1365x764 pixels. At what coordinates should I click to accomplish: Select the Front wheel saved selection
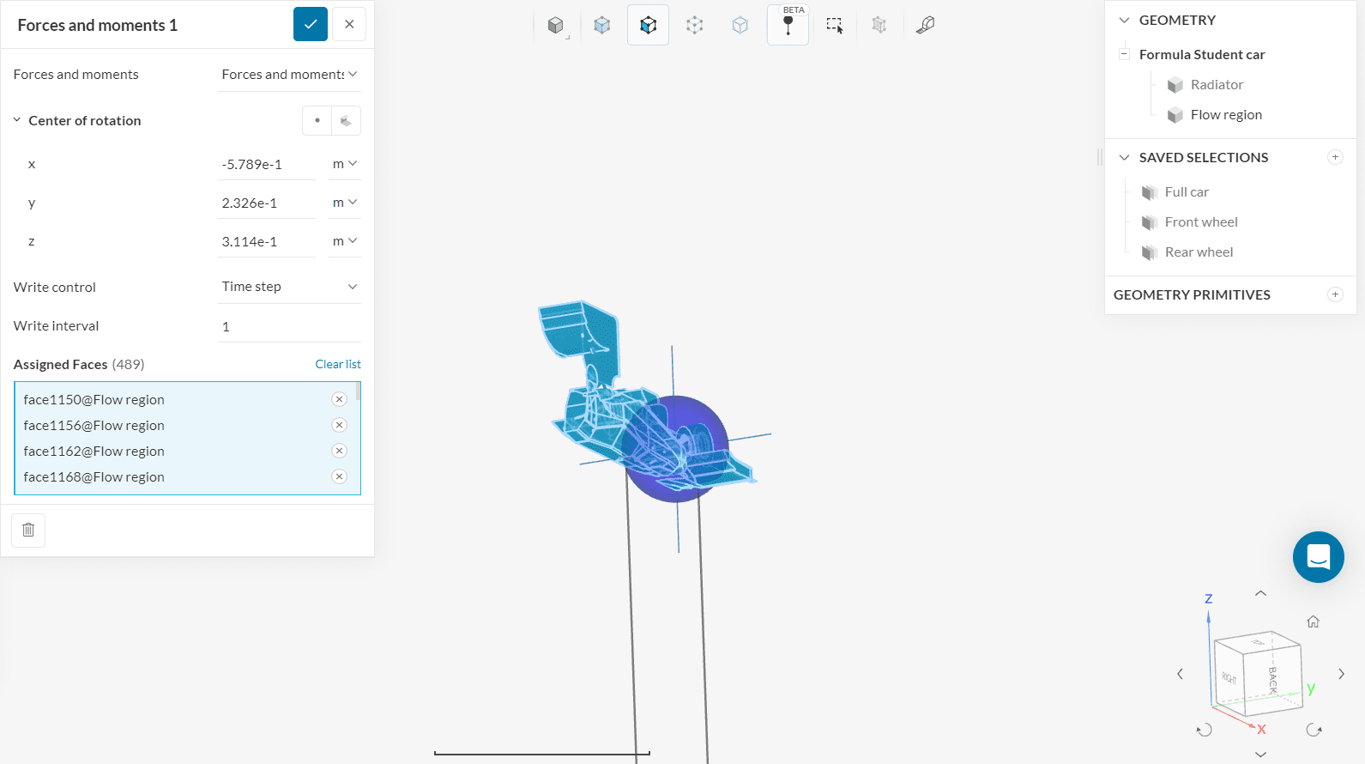point(1200,222)
